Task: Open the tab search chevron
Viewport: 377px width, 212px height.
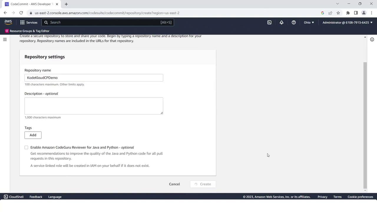Action: point(338,4)
